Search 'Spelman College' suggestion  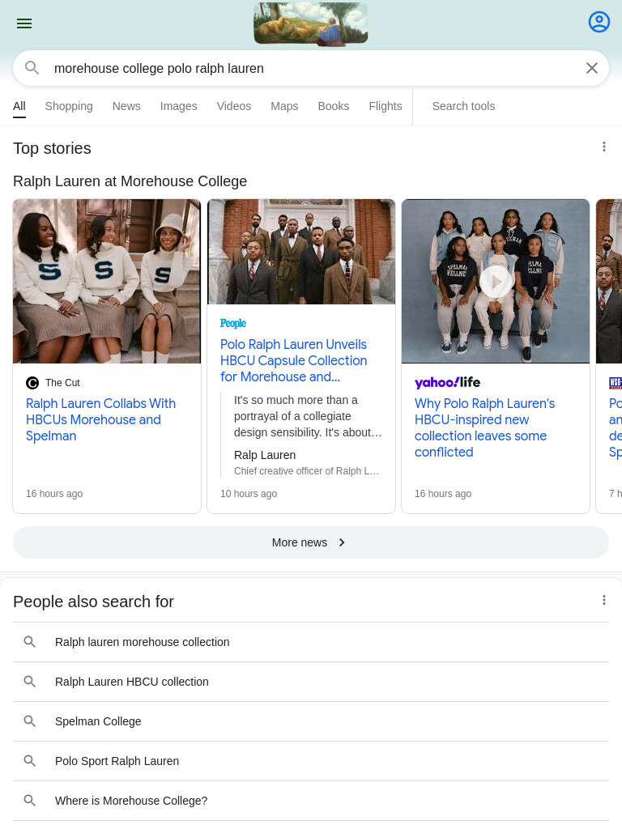[x=311, y=721]
